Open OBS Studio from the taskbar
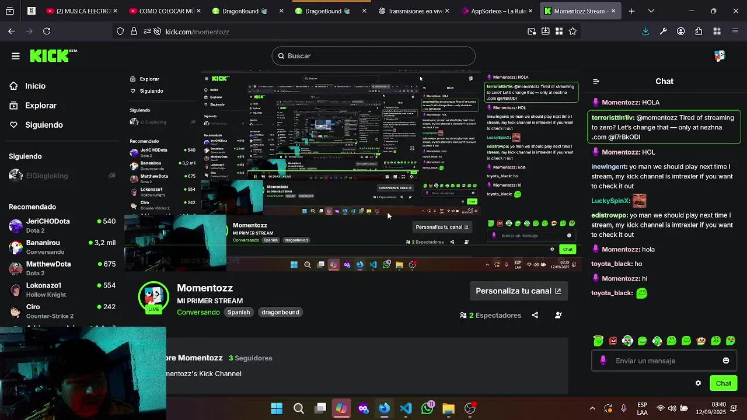Image resolution: width=747 pixels, height=420 pixels. click(470, 408)
